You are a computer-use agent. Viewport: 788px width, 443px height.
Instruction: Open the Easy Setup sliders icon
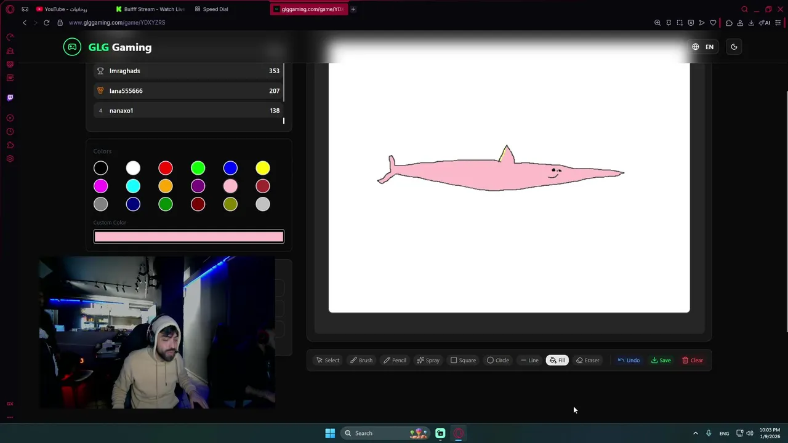click(x=779, y=23)
